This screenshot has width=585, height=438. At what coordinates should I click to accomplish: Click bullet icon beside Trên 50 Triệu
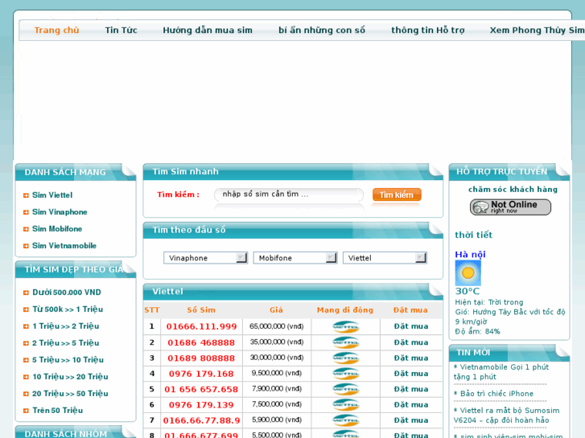pos(26,411)
